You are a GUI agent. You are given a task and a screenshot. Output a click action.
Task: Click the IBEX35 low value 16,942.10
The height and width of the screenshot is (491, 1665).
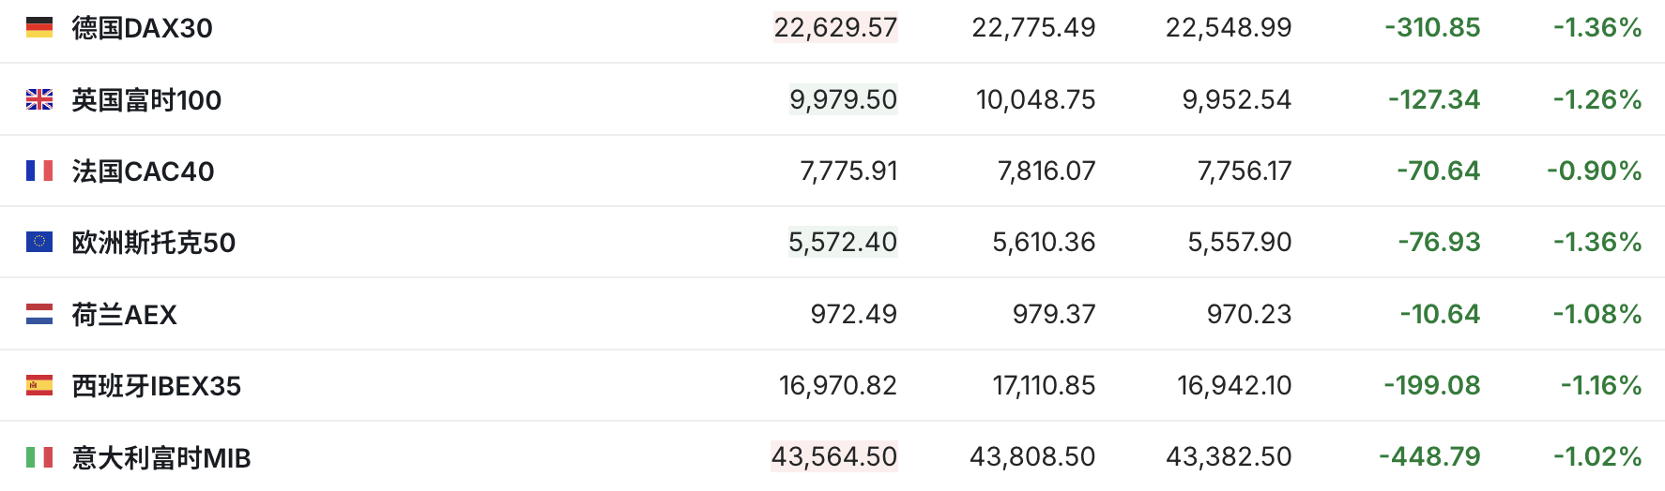point(1234,385)
